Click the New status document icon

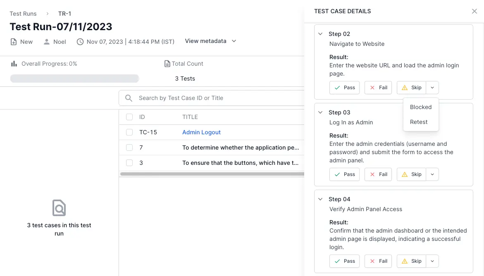click(x=14, y=42)
